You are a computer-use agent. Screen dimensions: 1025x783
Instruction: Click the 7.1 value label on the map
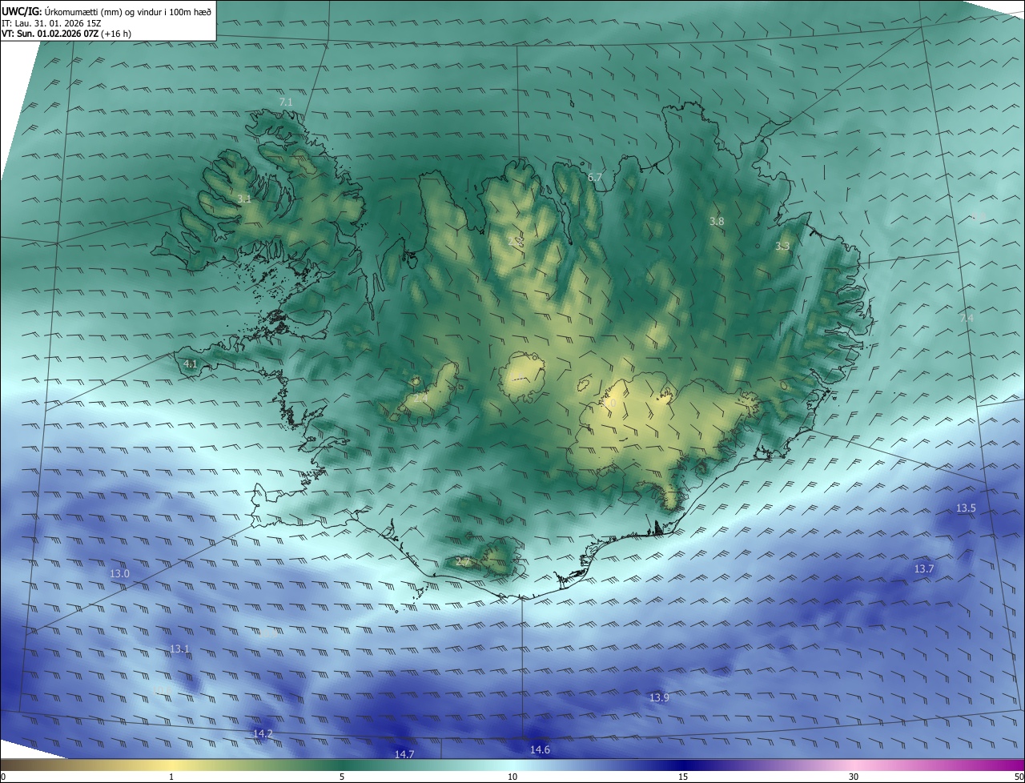point(286,102)
